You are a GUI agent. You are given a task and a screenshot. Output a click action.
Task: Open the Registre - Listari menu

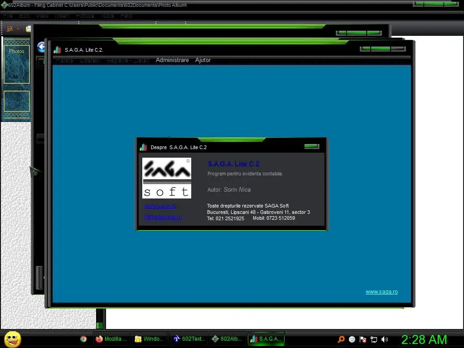click(x=128, y=60)
